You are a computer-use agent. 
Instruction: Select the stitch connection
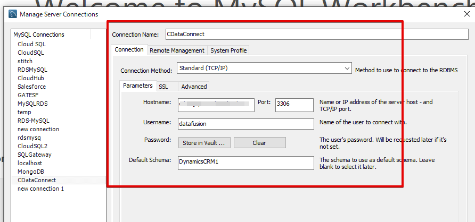pos(25,61)
